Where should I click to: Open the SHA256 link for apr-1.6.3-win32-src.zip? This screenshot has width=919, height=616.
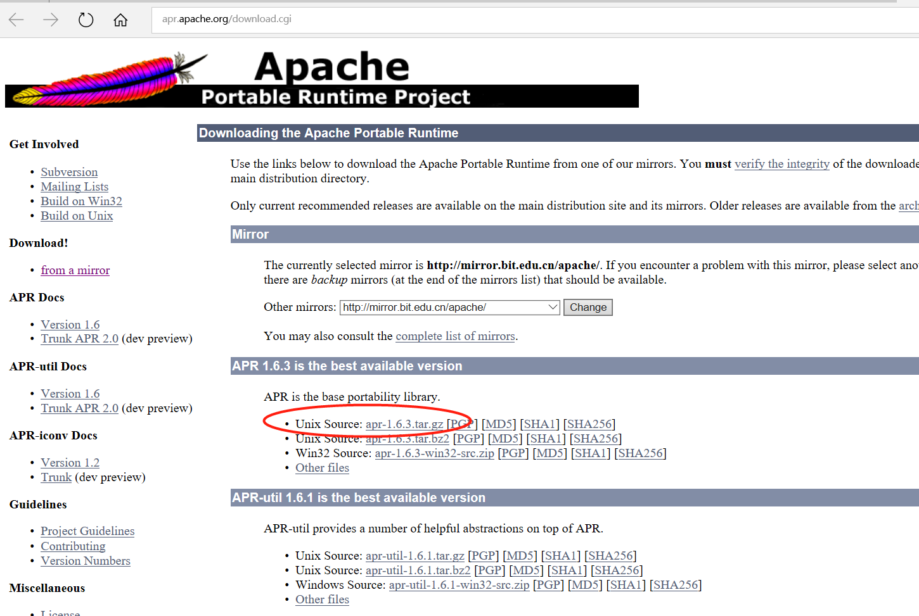coord(640,453)
